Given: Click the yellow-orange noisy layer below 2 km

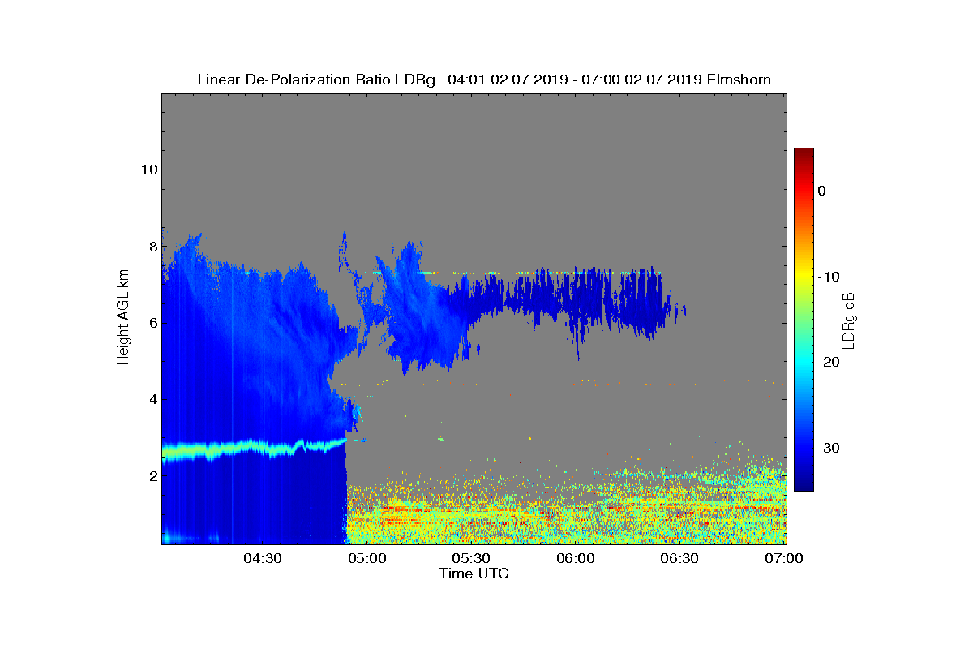Looking at the screenshot, I should click(566, 511).
